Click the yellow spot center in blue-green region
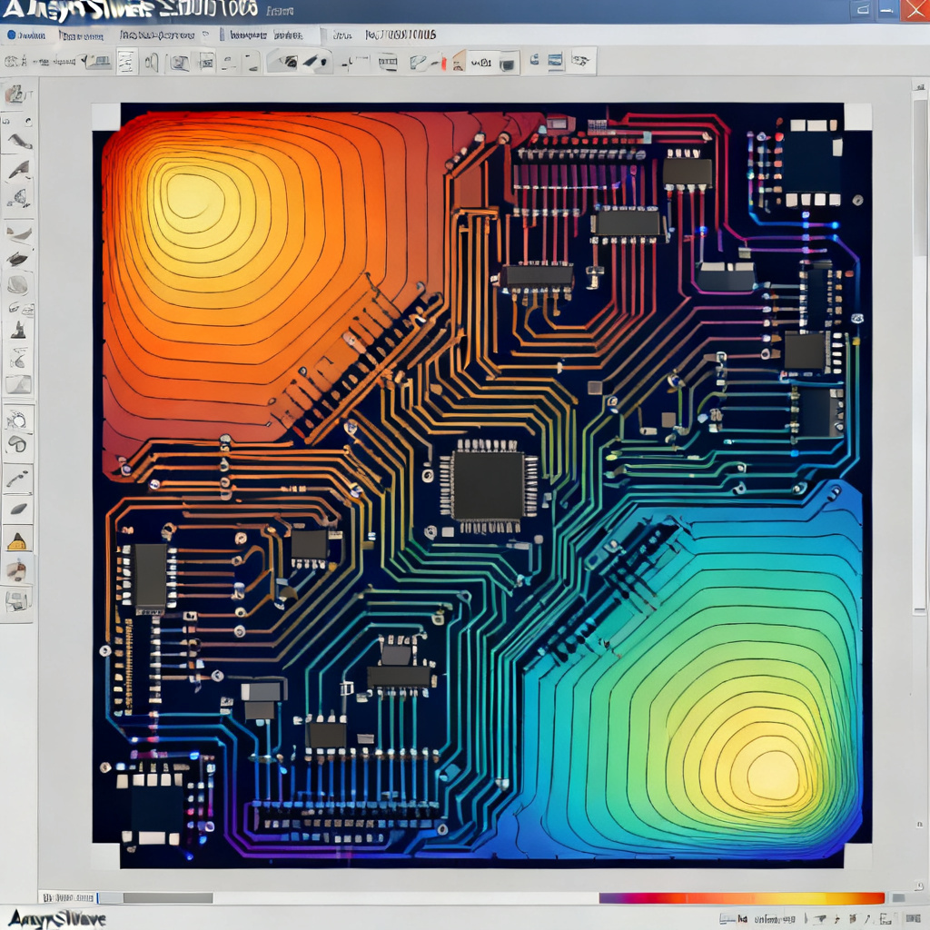930x930 pixels. (x=773, y=774)
